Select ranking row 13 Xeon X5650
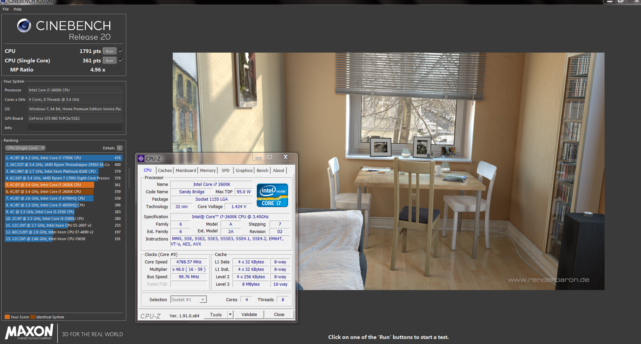The width and height of the screenshot is (641, 344). 63,239
